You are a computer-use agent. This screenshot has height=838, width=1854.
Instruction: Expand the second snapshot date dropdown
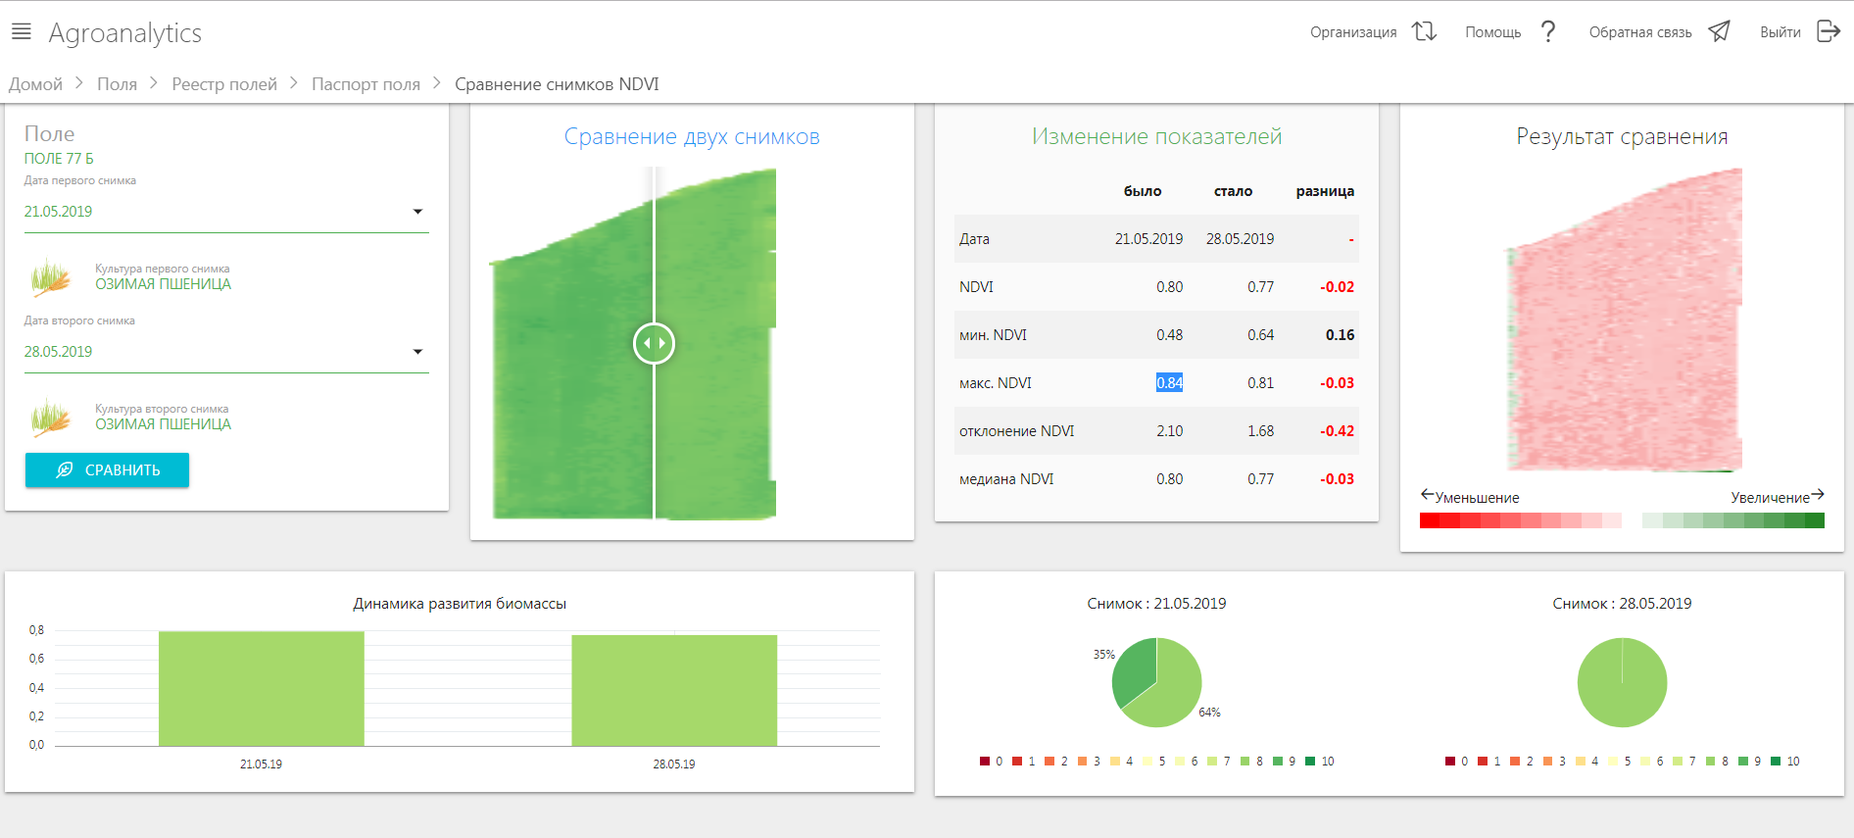pyautogui.click(x=417, y=352)
